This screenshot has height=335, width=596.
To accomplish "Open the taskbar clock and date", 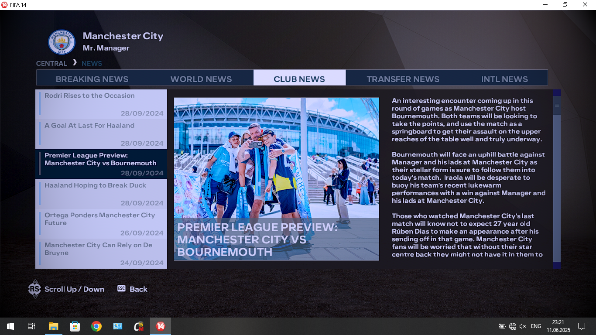I will [x=558, y=326].
